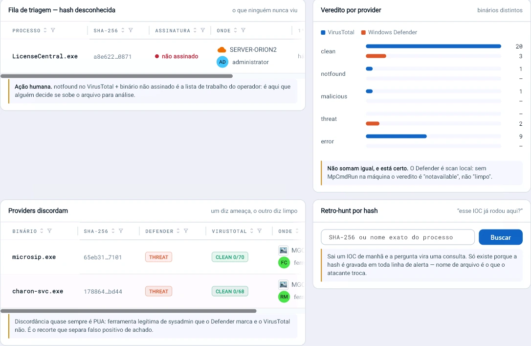531x346 pixels.
Task: Toggle Windows Defender legend series
Action: (389, 32)
